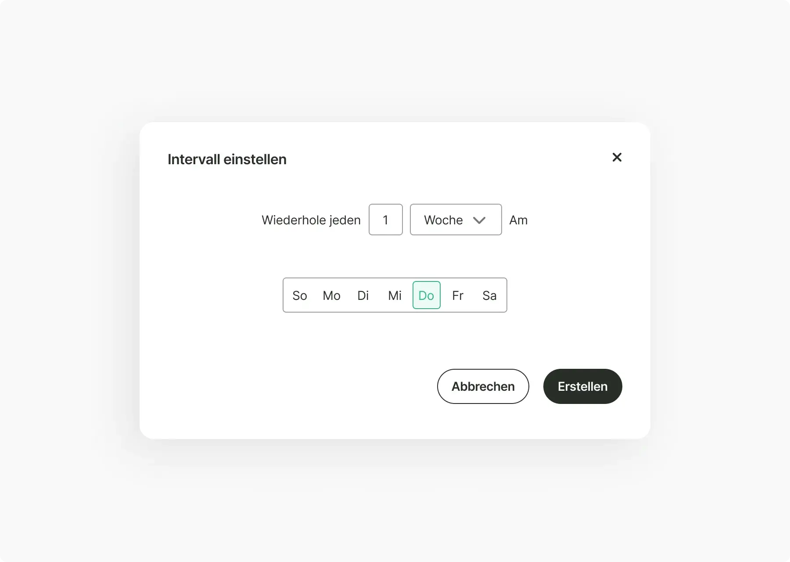Focus the input showing value 1
The width and height of the screenshot is (790, 562).
coord(385,220)
